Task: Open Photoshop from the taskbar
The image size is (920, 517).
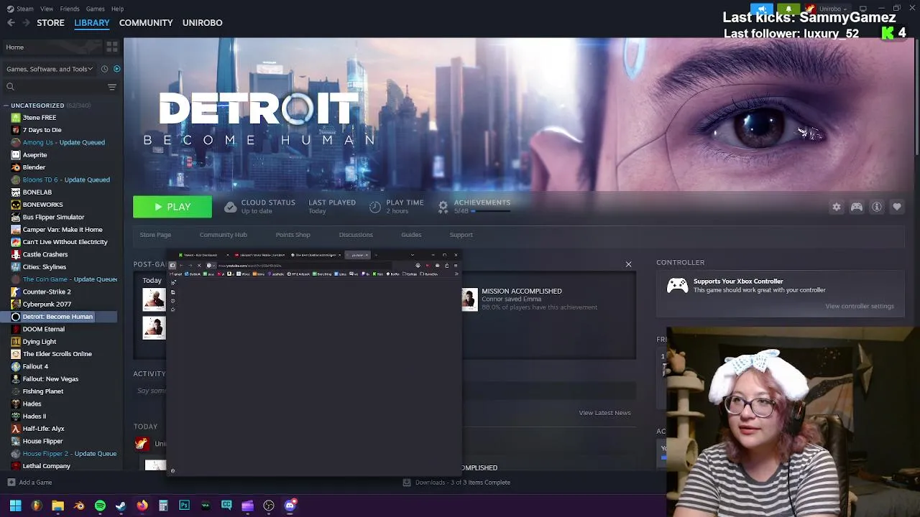Action: 184,506
